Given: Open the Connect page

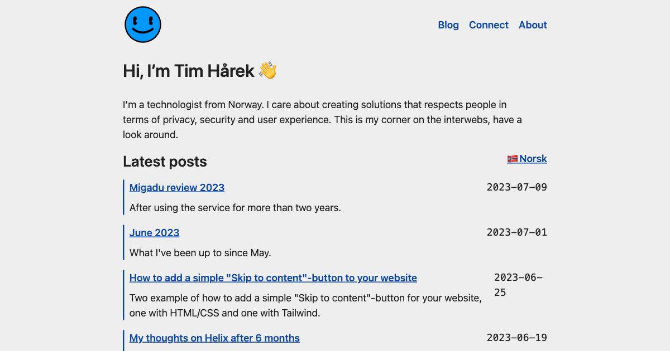Looking at the screenshot, I should [x=489, y=25].
